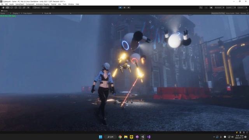Screen dimensions: 249x140
Task: Click the green FPS counter text
Action: click(8, 16)
